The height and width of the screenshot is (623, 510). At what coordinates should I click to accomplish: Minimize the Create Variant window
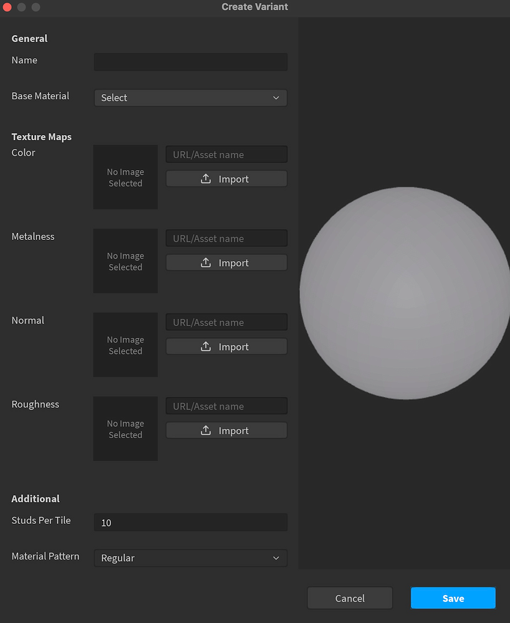coord(21,7)
